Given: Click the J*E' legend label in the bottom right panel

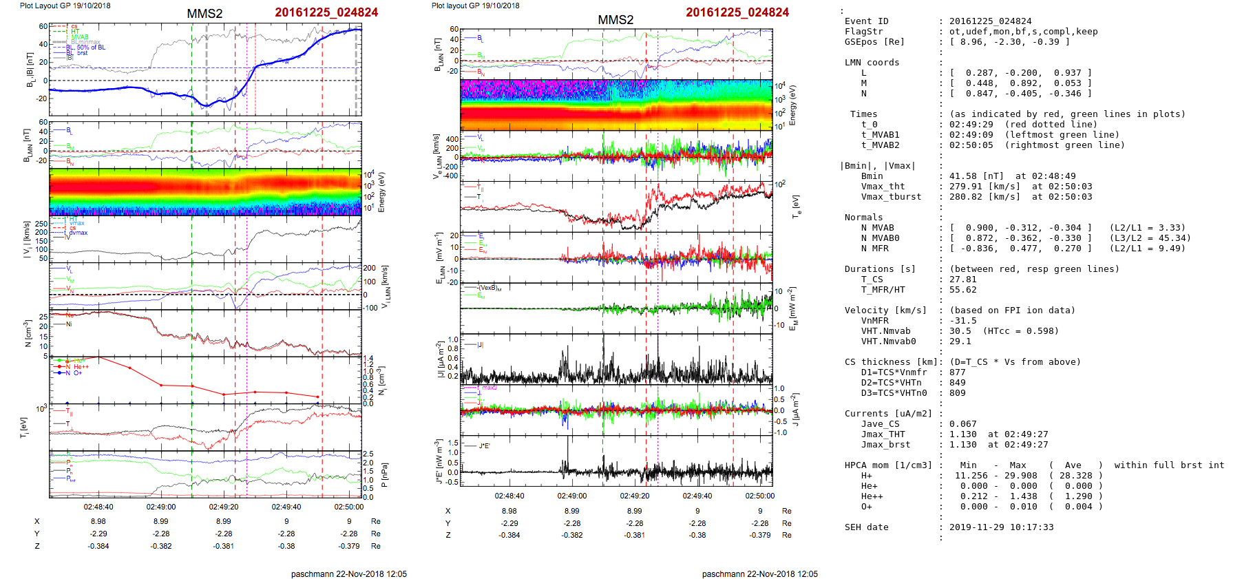Looking at the screenshot, I should coord(484,446).
